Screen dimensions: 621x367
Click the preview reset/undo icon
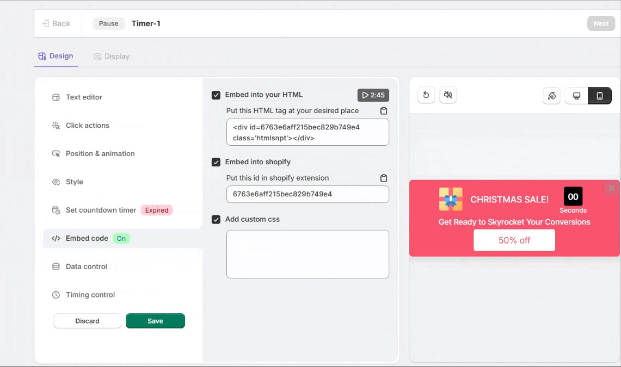point(426,95)
